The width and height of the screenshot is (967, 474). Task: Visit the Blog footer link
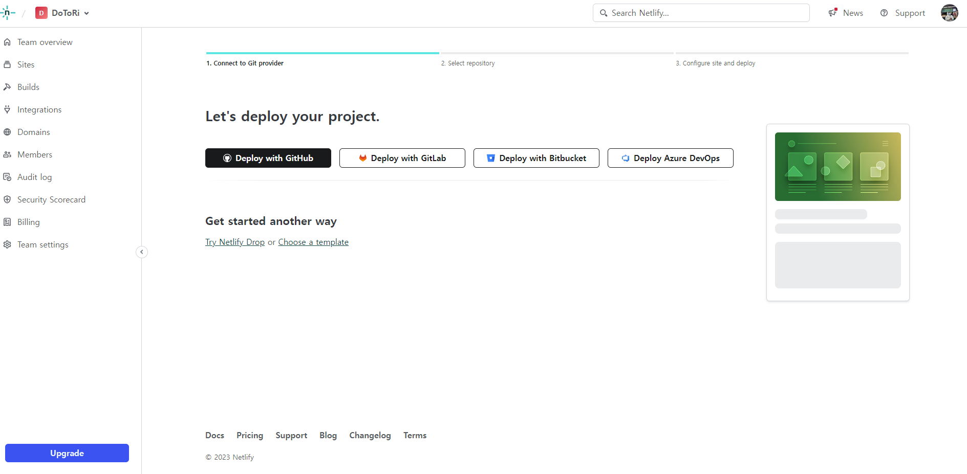click(328, 435)
